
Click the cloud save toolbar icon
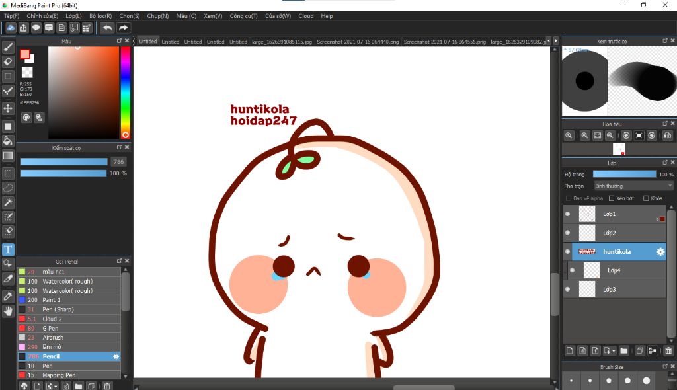11,28
